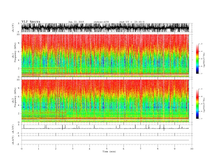
Task: Click the "VLF Spectra" plot title
Action: click(x=31, y=22)
